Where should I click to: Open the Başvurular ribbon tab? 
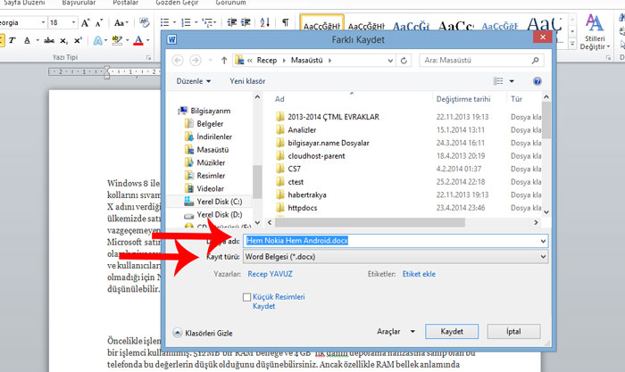click(x=79, y=3)
